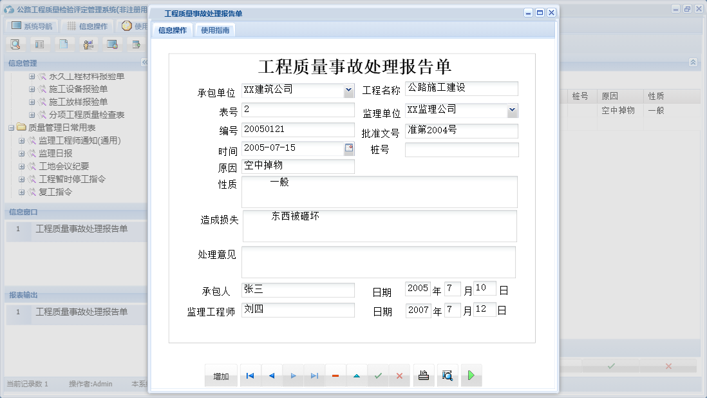Click the export toolbar icon
The image size is (707, 398).
point(136,44)
